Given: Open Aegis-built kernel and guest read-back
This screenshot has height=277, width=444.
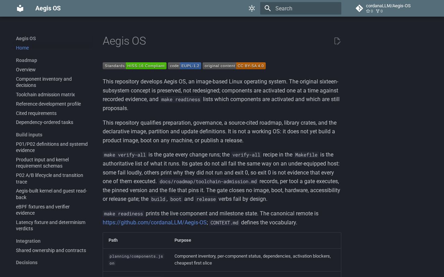Looking at the screenshot, I should (x=51, y=194).
